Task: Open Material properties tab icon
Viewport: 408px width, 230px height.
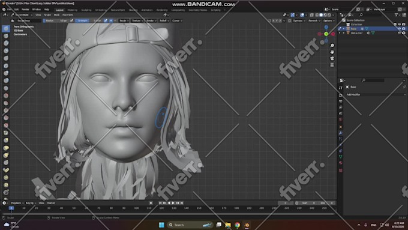Action: pos(341,163)
